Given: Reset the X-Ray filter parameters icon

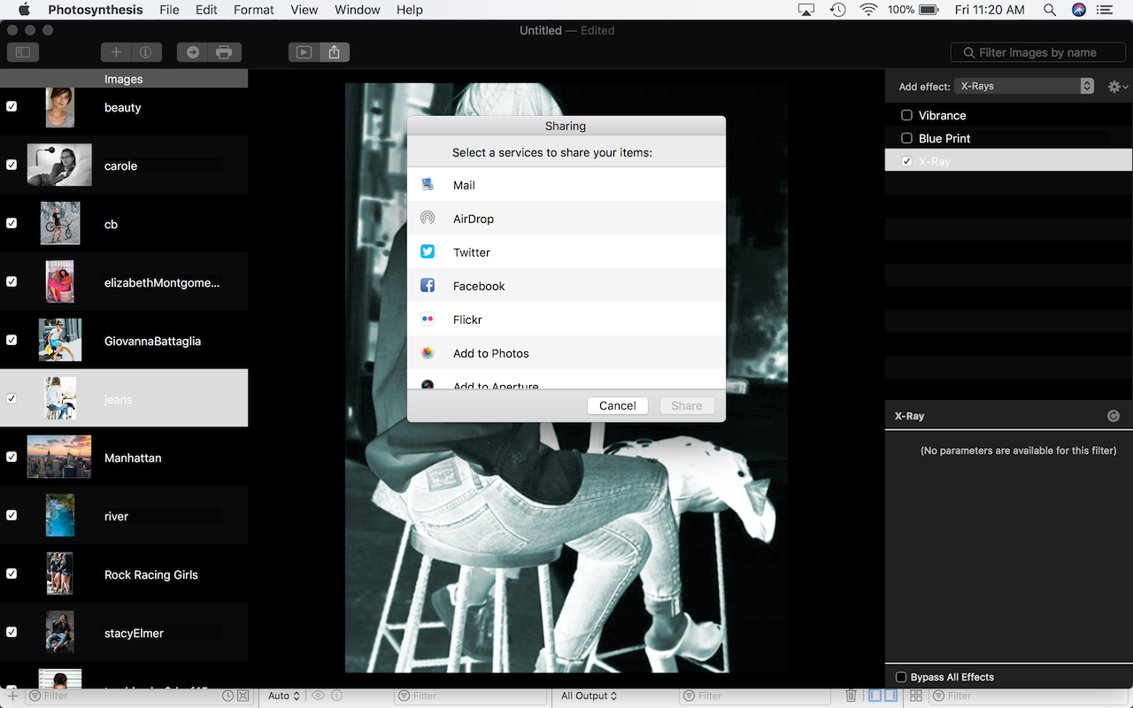Looking at the screenshot, I should (1113, 416).
